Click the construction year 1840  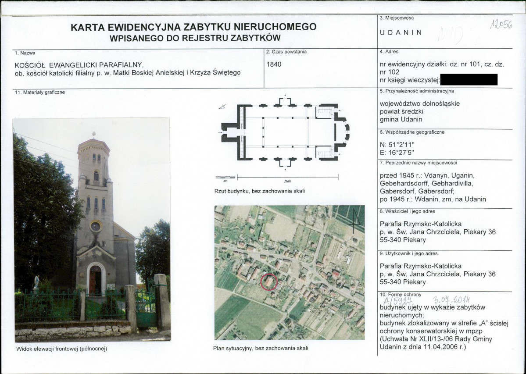(x=274, y=64)
